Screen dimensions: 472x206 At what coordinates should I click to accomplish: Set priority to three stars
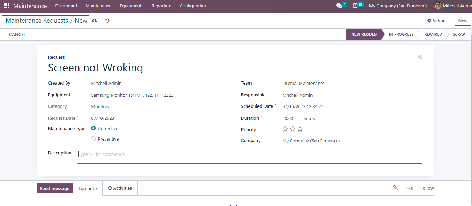tap(300, 129)
